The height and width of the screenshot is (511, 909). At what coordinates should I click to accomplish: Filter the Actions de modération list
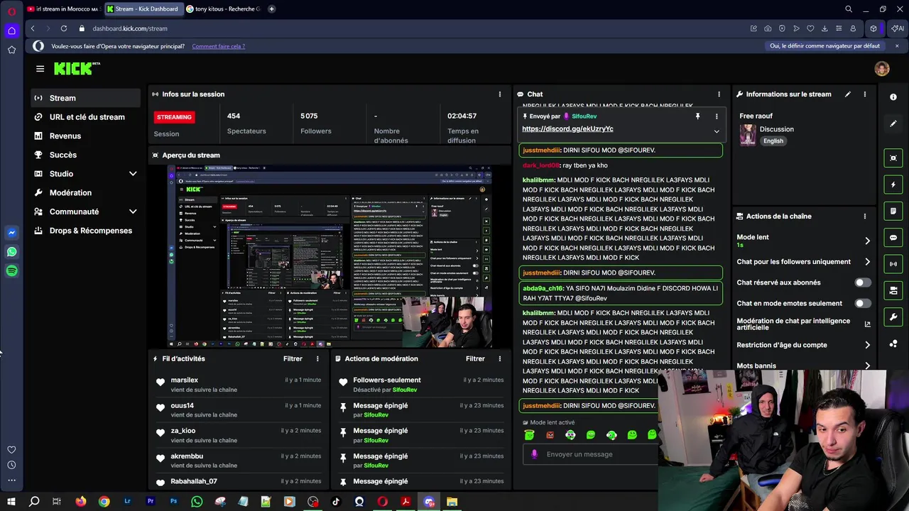[x=475, y=358]
